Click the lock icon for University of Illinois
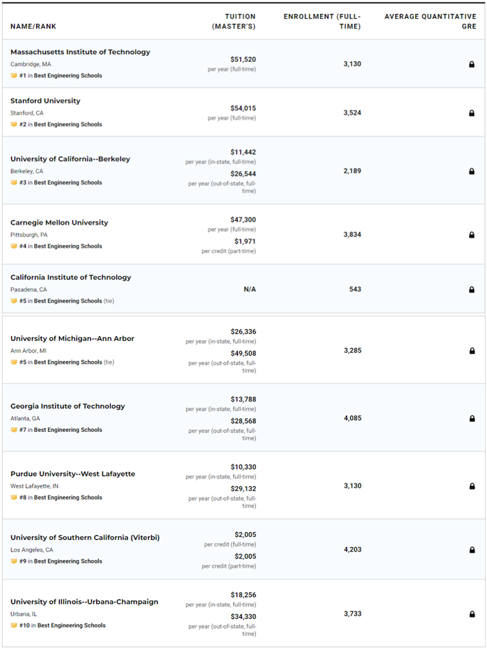The image size is (487, 649). click(x=472, y=614)
